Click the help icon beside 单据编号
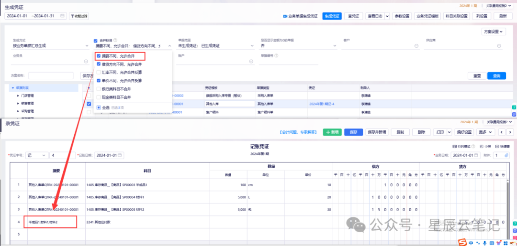Screen dimensions: 517x246 [x=276, y=55]
